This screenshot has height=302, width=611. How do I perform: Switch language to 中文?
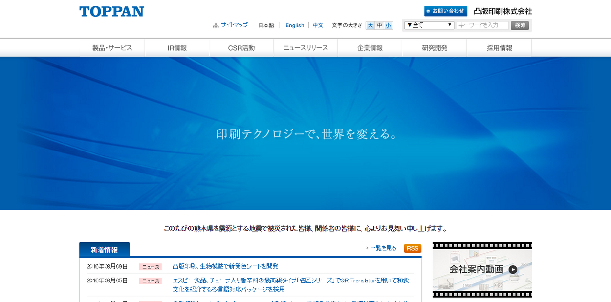click(318, 25)
